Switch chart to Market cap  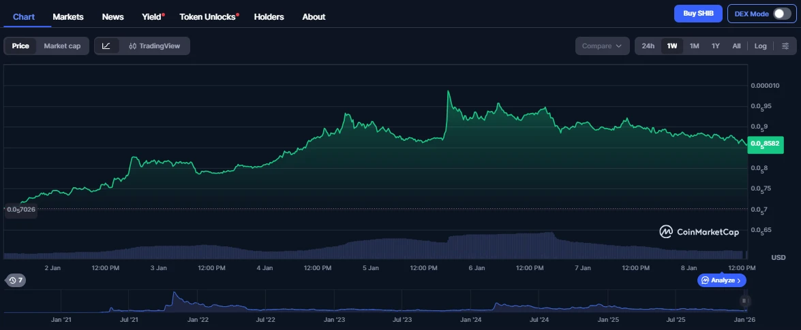62,46
